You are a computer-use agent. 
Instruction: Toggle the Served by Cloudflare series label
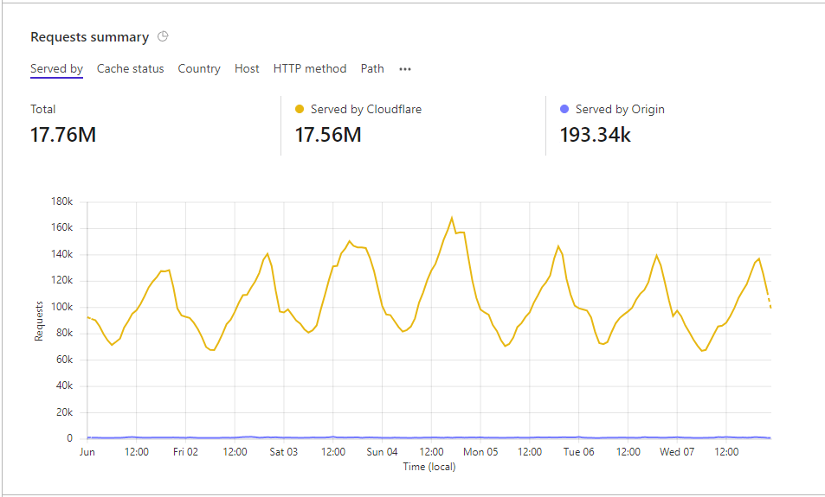click(x=366, y=110)
